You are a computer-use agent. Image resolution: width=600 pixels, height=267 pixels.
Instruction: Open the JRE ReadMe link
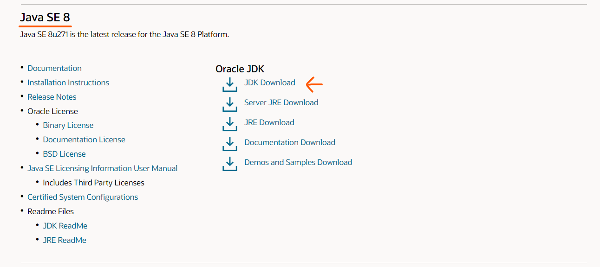point(65,240)
